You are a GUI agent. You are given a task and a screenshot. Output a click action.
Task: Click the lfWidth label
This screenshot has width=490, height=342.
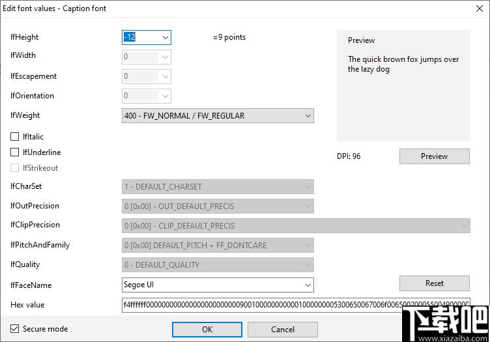(23, 55)
